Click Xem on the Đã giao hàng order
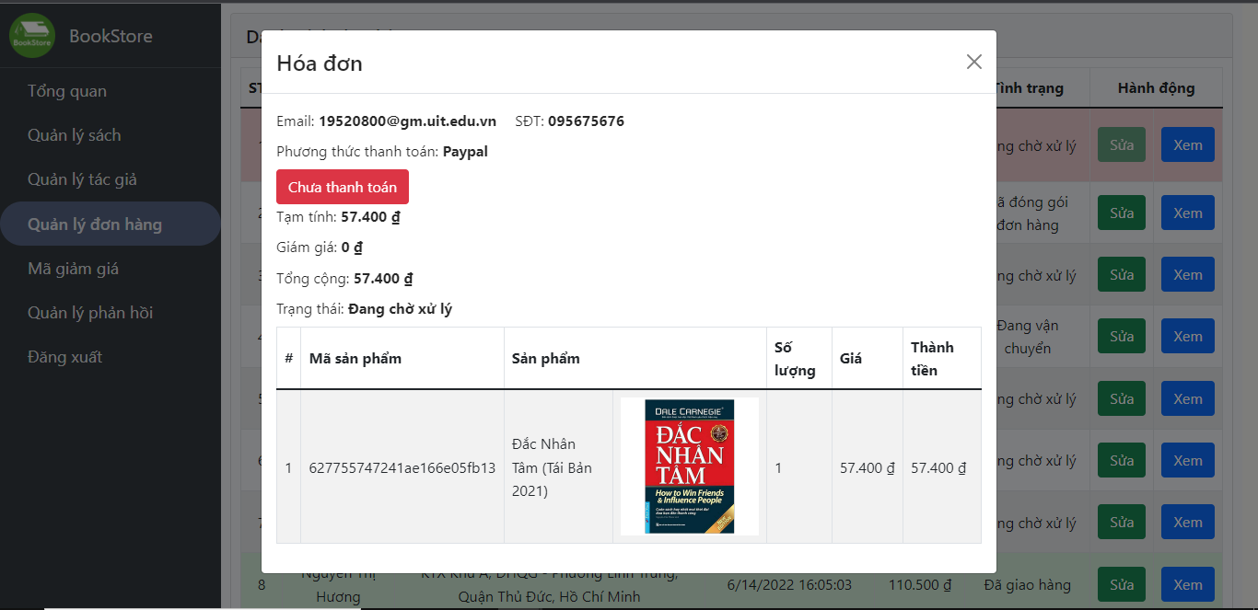Viewport: 1258px width, 610px height. [x=1187, y=584]
